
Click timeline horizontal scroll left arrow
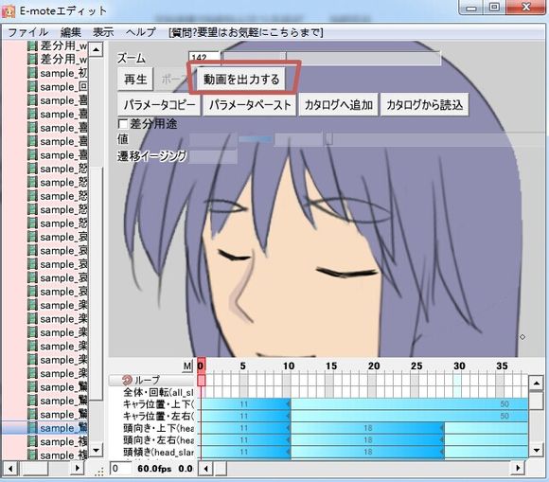click(206, 468)
